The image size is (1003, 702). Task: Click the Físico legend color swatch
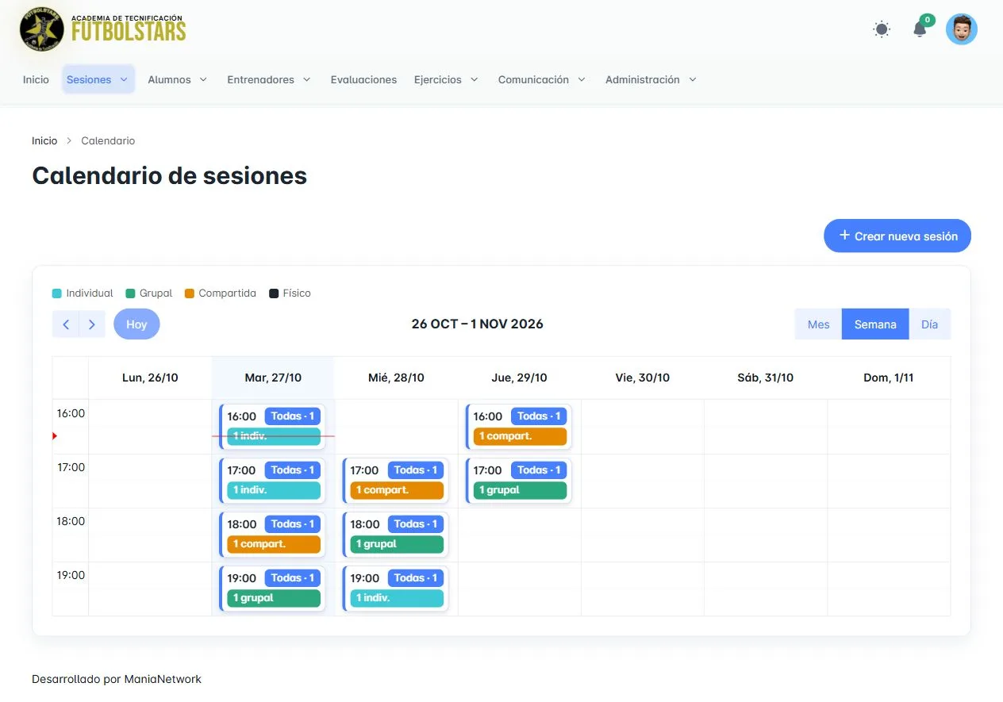[274, 293]
